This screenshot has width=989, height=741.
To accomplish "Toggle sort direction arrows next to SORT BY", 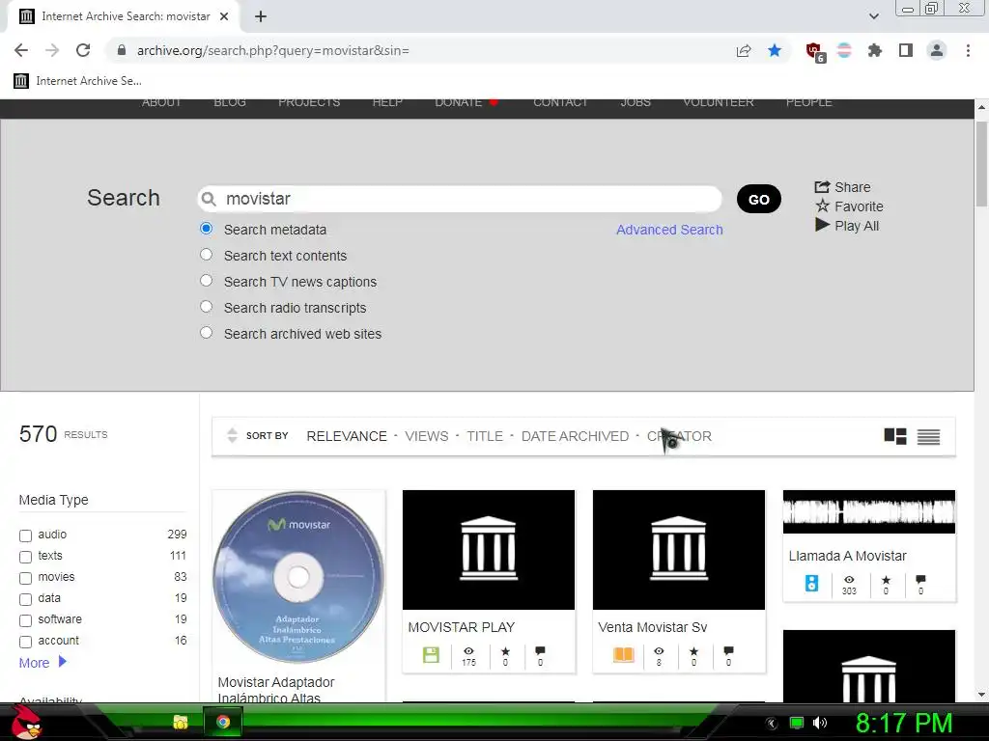I will click(x=232, y=435).
